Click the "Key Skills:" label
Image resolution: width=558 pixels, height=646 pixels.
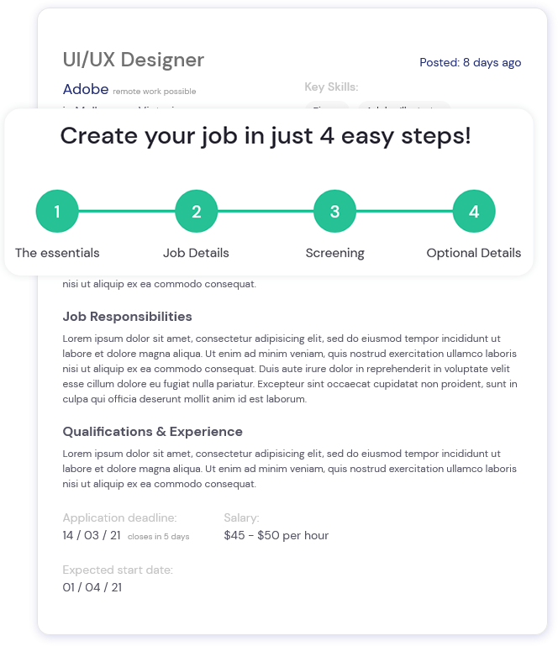coord(331,87)
